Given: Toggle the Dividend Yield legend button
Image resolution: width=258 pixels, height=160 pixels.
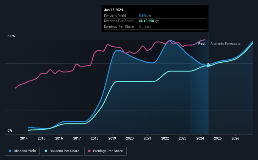Looking at the screenshot, I should tap(22, 151).
